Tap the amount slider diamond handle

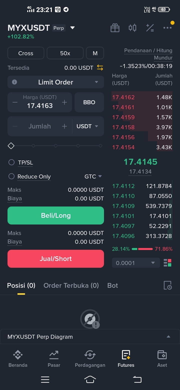tap(11, 146)
